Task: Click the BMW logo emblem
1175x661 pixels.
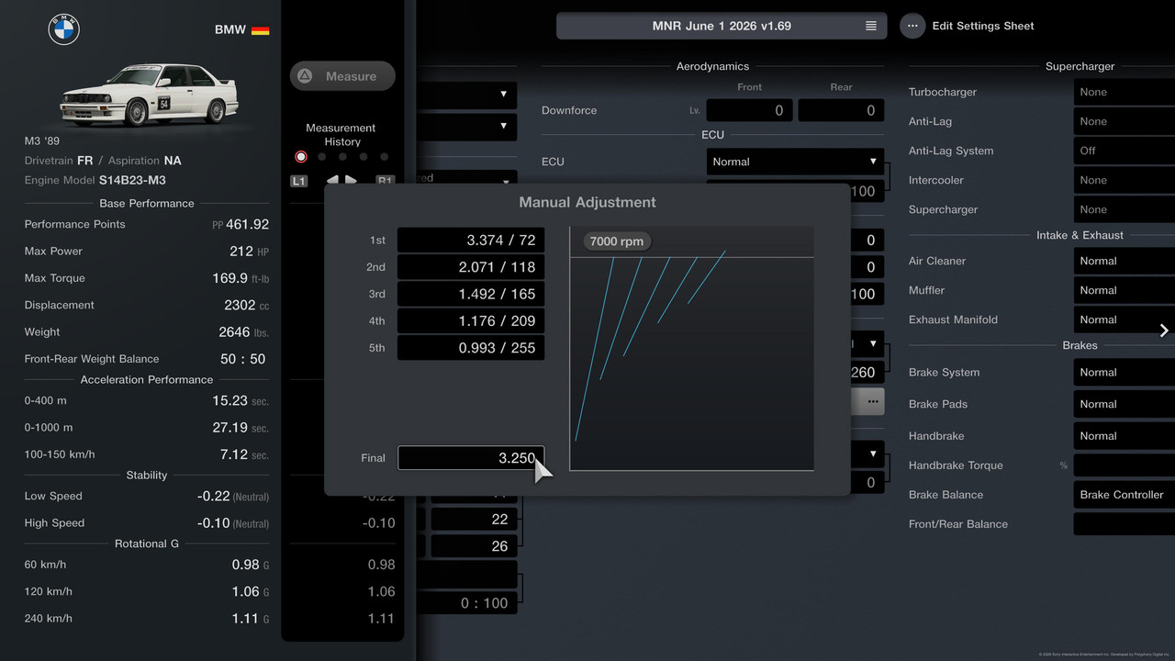Action: click(x=64, y=29)
